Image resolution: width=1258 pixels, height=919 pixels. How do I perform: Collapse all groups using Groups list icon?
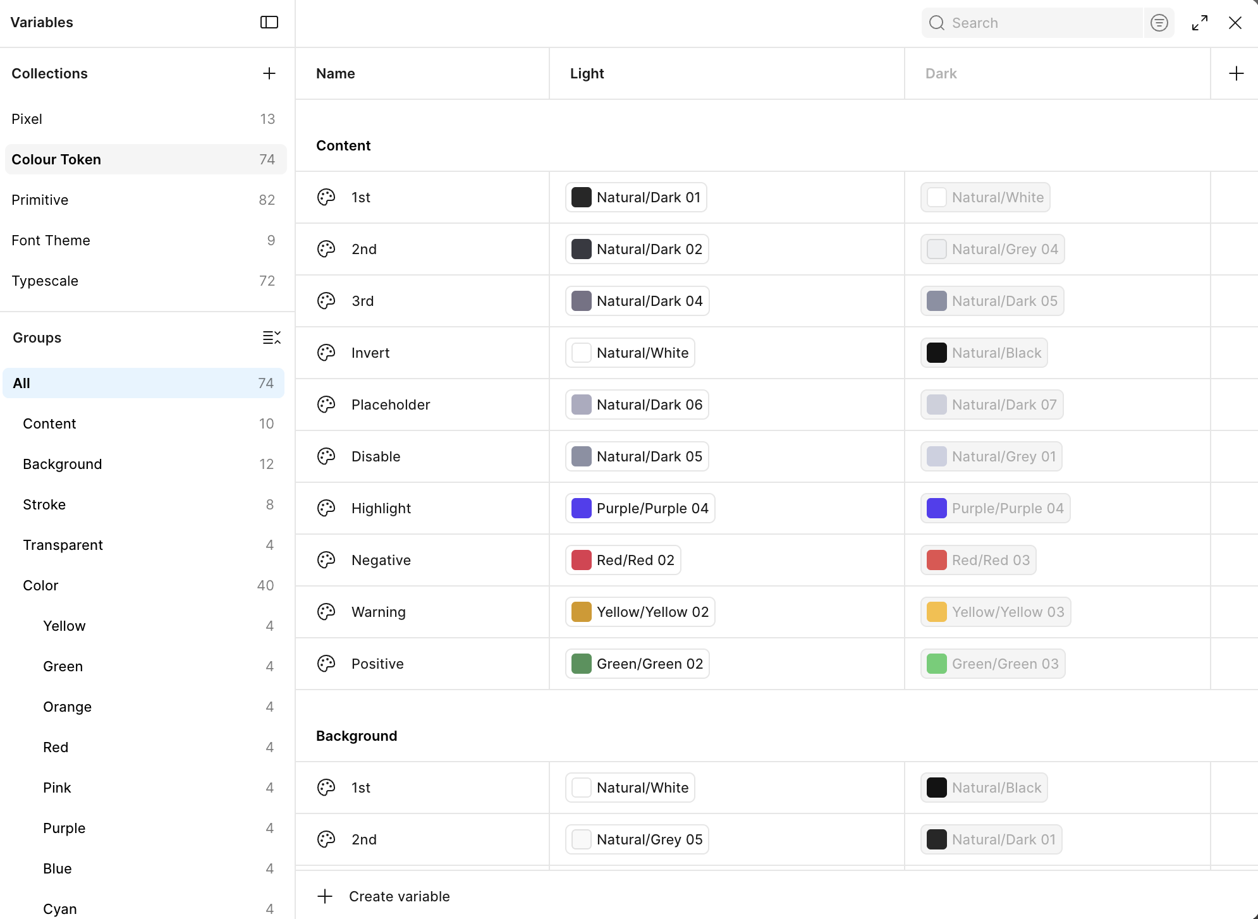click(x=272, y=338)
